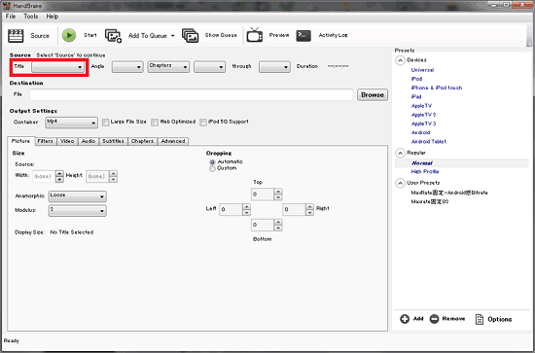Click the Height value field

point(97,176)
